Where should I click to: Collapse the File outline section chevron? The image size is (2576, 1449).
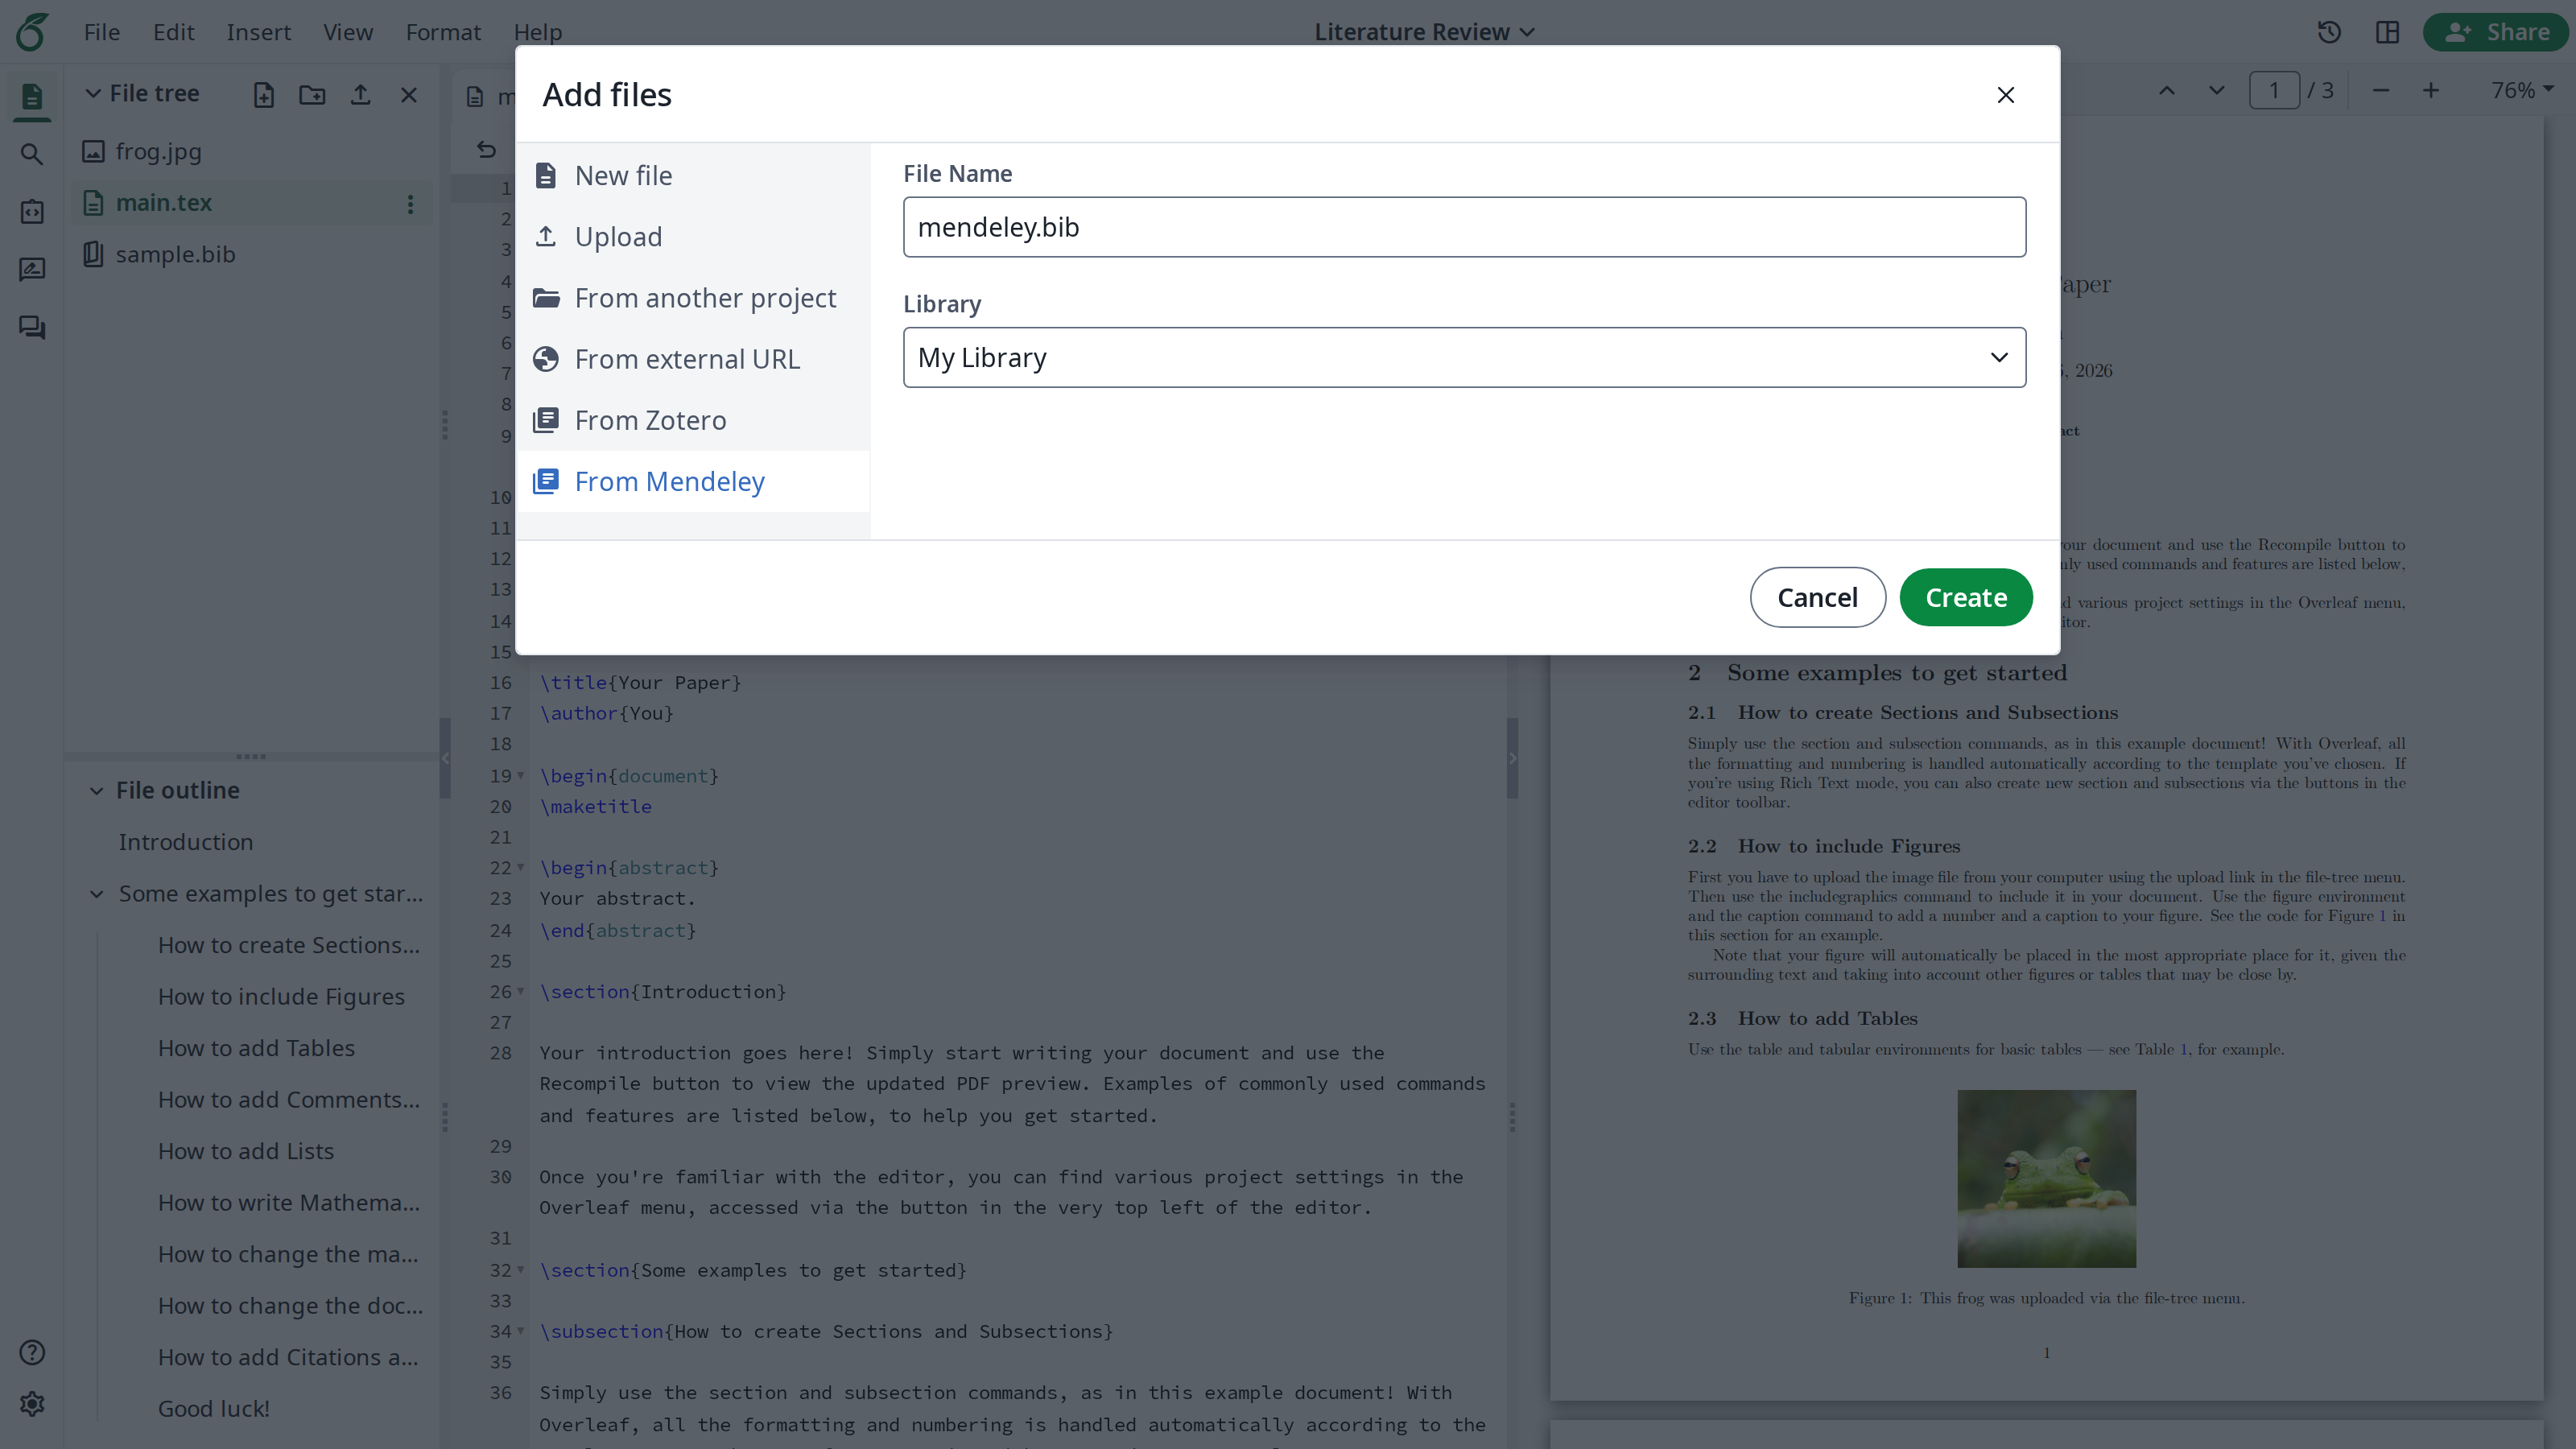coord(96,790)
